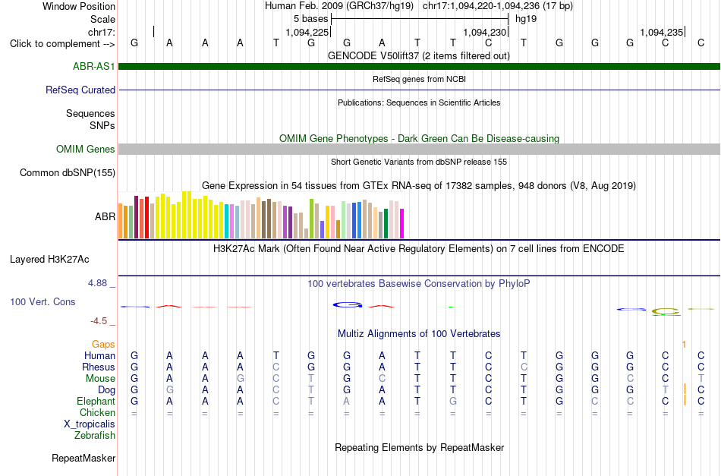Click 'Click to complement -->' label
This screenshot has width=721, height=476.
pyautogui.click(x=62, y=44)
